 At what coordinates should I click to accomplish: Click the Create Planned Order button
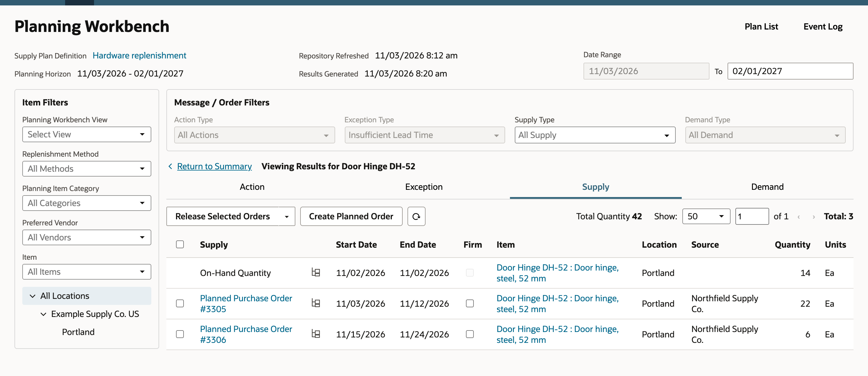pyautogui.click(x=351, y=216)
